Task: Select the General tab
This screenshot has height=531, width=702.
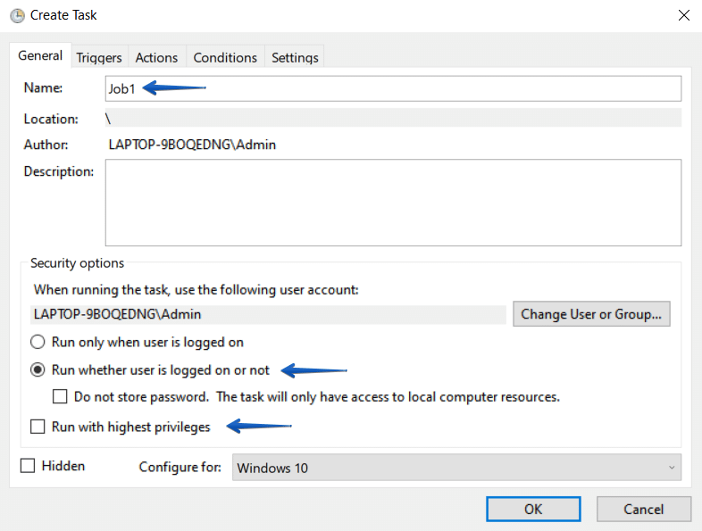Action: point(40,55)
